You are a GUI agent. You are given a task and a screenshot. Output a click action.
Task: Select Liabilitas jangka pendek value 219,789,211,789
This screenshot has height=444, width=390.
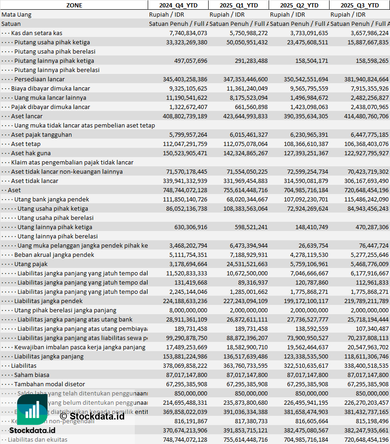366,301
